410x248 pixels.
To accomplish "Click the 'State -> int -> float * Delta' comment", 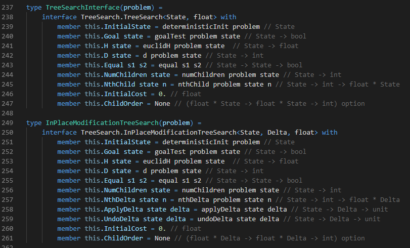I will click(343, 200).
